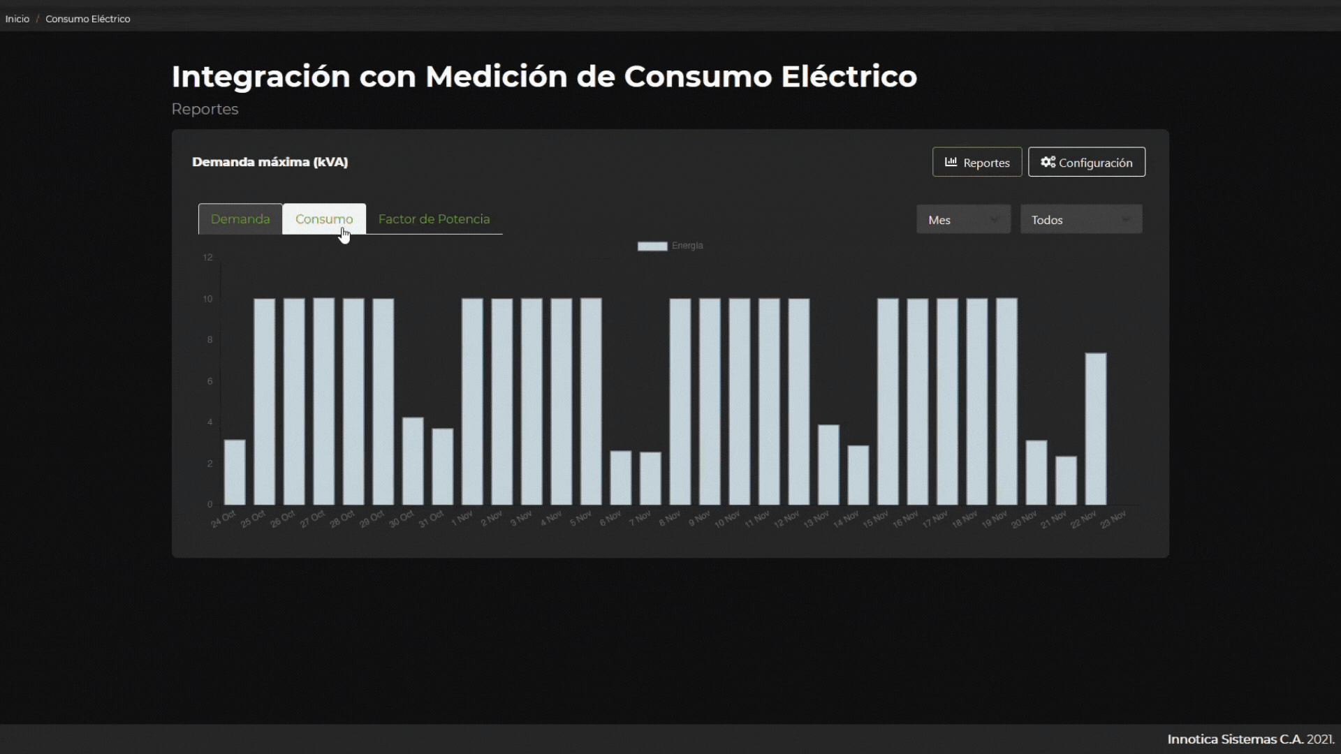Click the 6 Nov bar in chart
The image size is (1341, 754).
[621, 478]
